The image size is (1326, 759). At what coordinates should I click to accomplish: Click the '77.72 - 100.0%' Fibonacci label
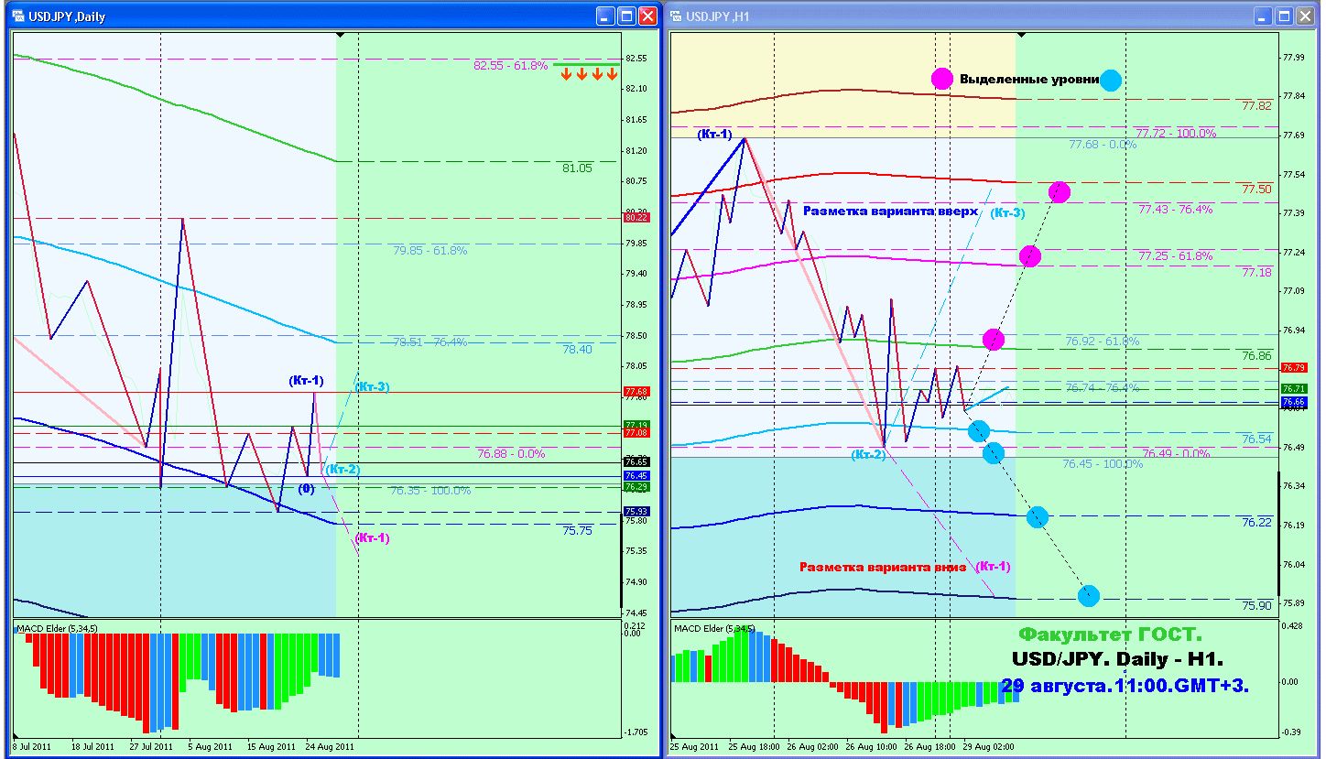(x=1176, y=133)
